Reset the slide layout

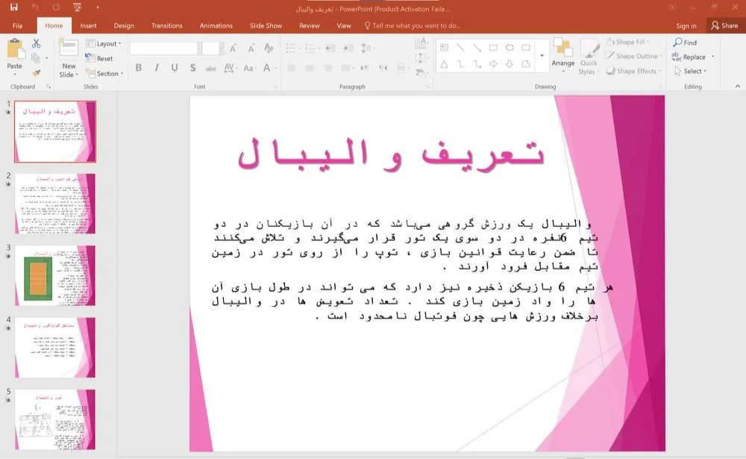click(99, 58)
